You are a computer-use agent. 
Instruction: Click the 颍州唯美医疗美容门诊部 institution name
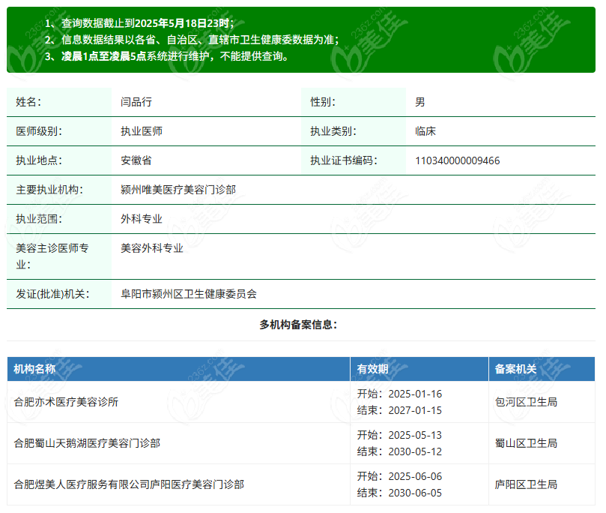[178, 190]
